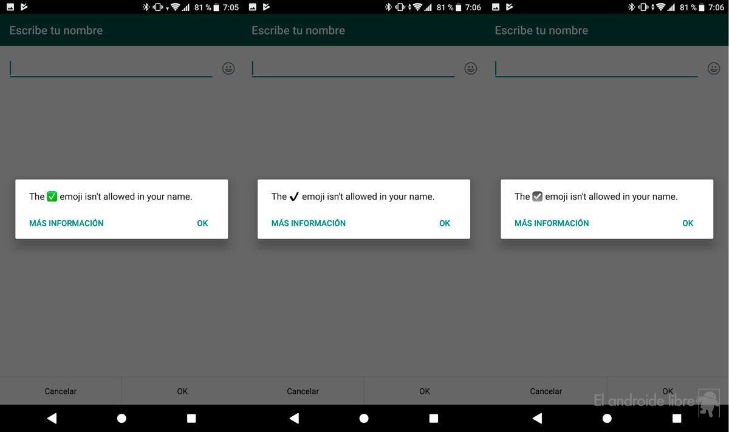This screenshot has height=432, width=729.
Task: Focus the name input field on right screen
Action: (x=596, y=68)
